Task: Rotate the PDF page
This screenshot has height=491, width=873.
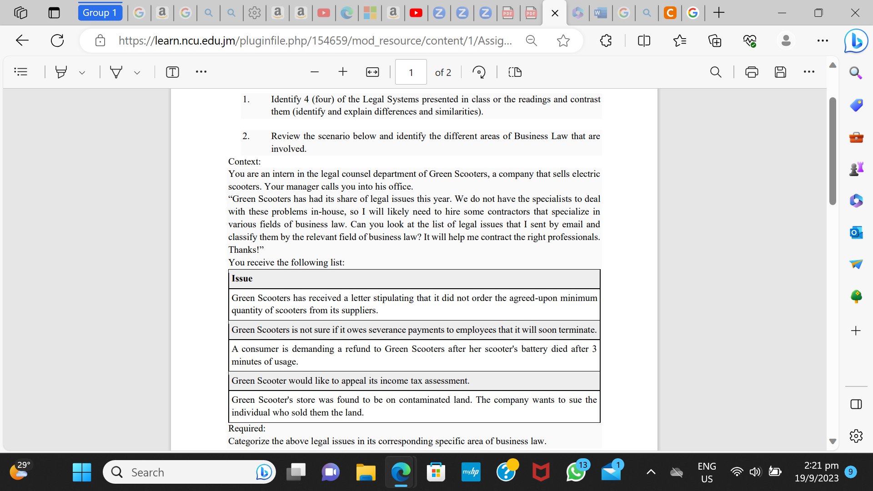Action: [x=479, y=72]
